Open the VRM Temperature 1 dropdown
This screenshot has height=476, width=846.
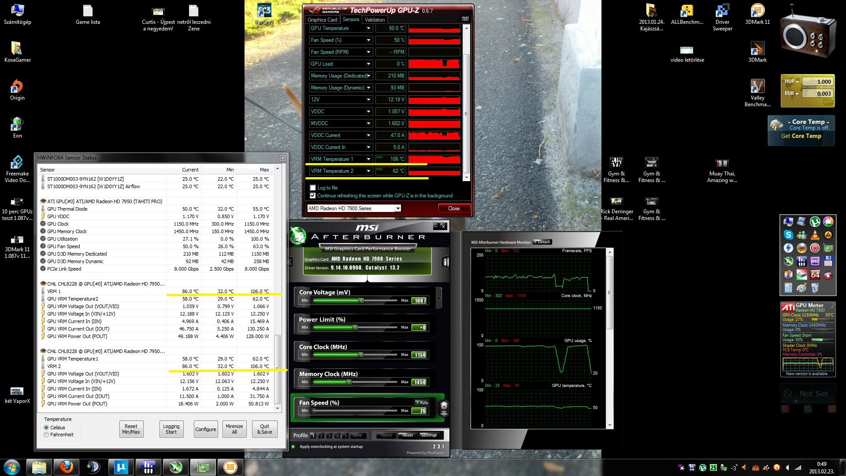tap(368, 159)
